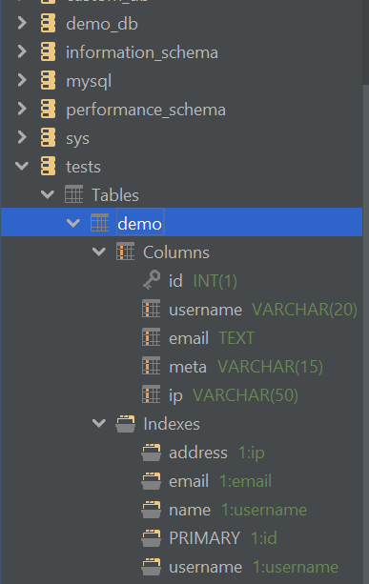Image resolution: width=369 pixels, height=584 pixels.
Task: Select the performance_schema label
Action: pyautogui.click(x=146, y=111)
